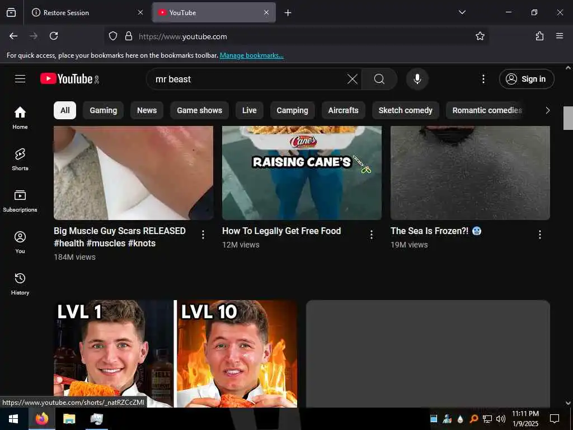This screenshot has height=430, width=573.
Task: Open options for The Sea Is Frozen video
Action: point(540,235)
